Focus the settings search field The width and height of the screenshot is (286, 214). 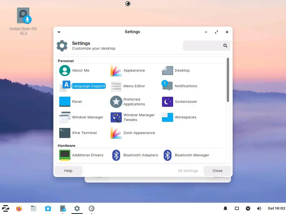click(206, 46)
